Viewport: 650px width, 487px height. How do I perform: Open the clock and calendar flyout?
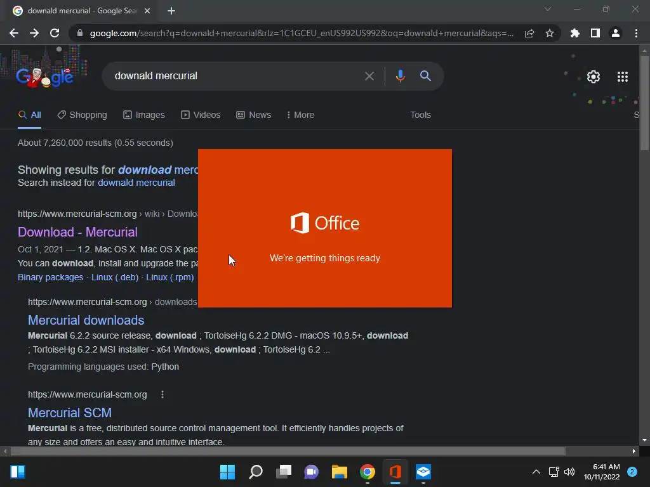click(x=602, y=472)
